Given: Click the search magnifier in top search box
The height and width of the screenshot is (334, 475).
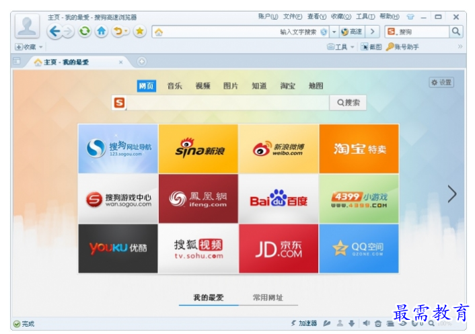Looking at the screenshot, I should tap(456, 31).
